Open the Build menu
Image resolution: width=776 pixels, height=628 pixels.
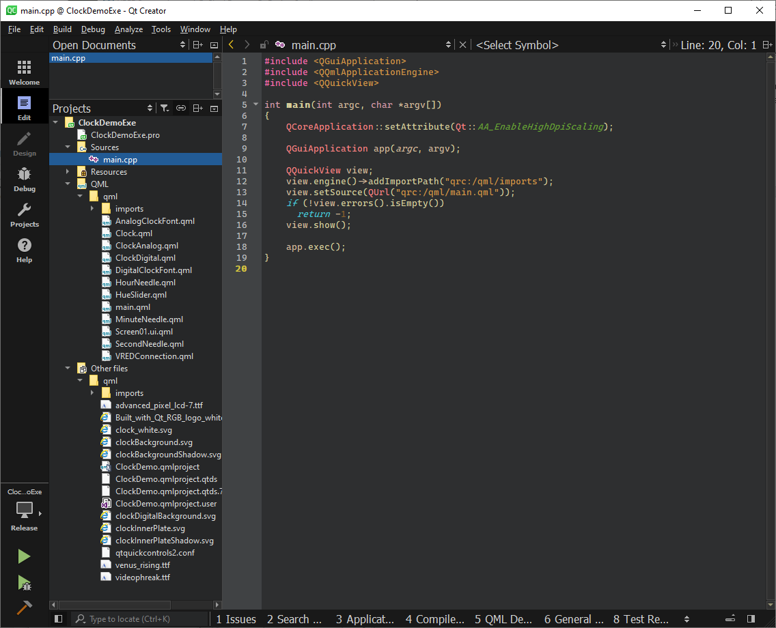62,29
